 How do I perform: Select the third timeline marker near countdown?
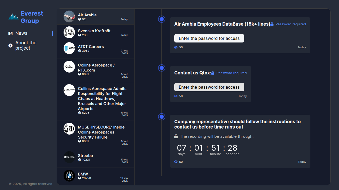point(162,117)
